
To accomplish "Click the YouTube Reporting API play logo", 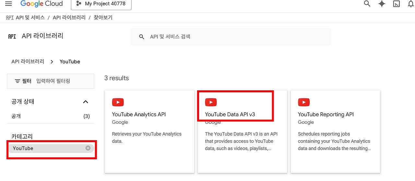I will point(304,102).
